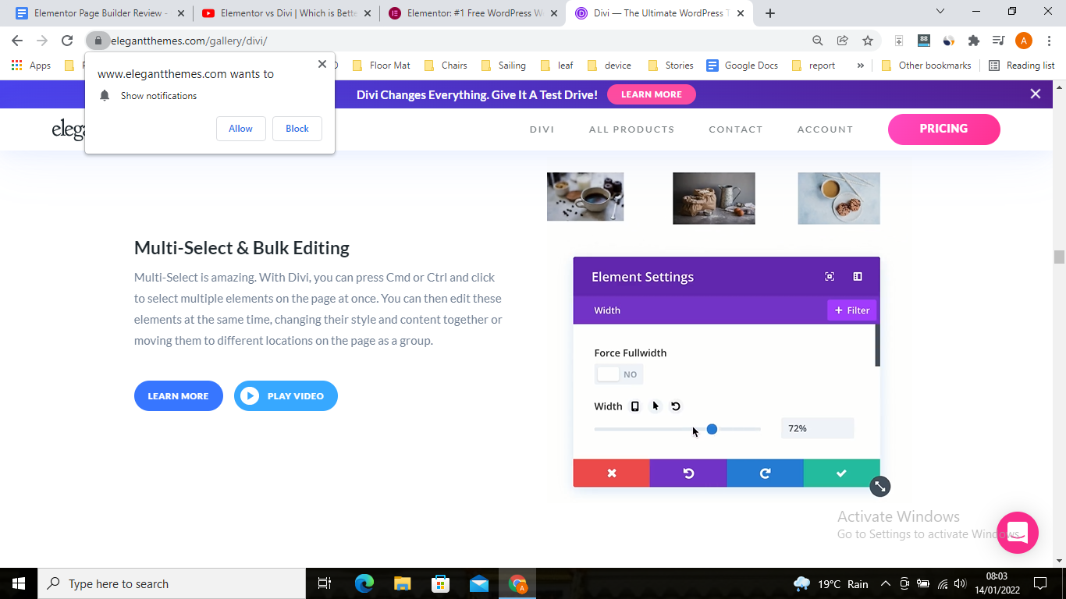
Task: Expand Element Settings panel to fullscreen
Action: click(x=830, y=277)
